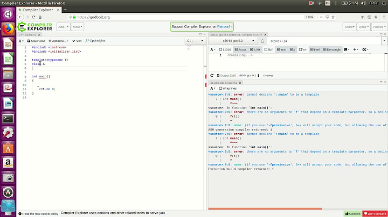Open editor font size A dropdown
The image size is (388, 217).
(x=21, y=41)
